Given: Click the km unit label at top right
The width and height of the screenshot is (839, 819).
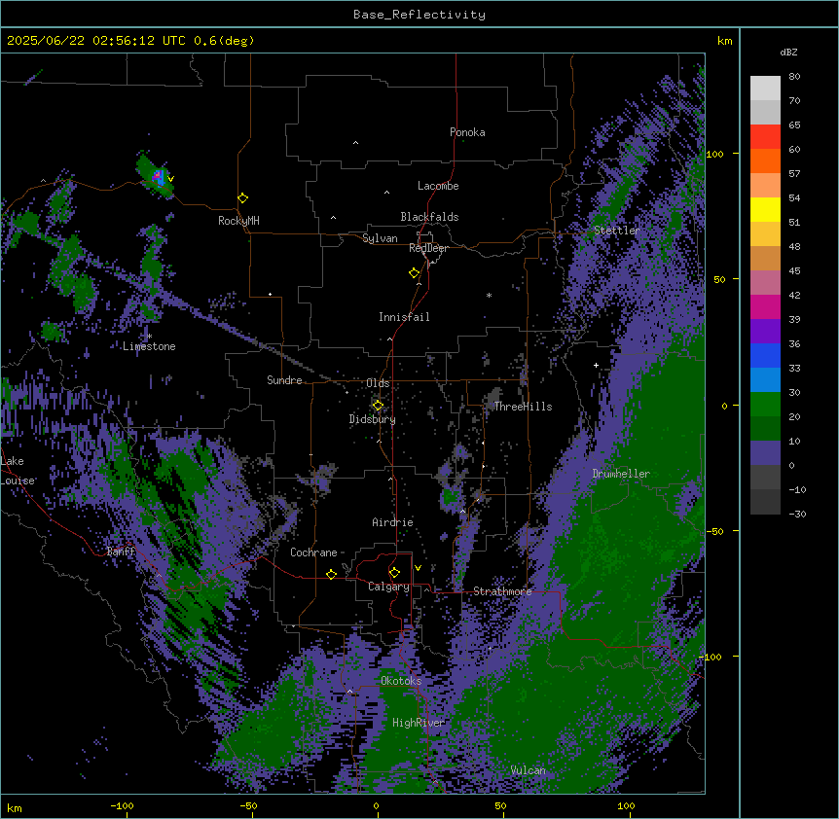Looking at the screenshot, I should coord(724,41).
